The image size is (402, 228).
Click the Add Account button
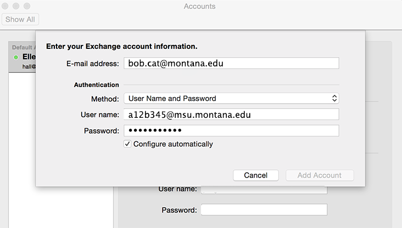click(320, 175)
